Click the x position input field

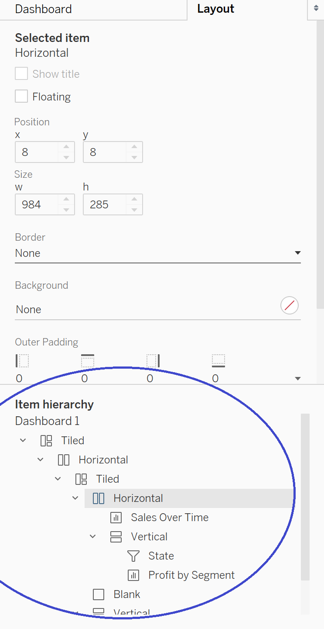(x=37, y=152)
